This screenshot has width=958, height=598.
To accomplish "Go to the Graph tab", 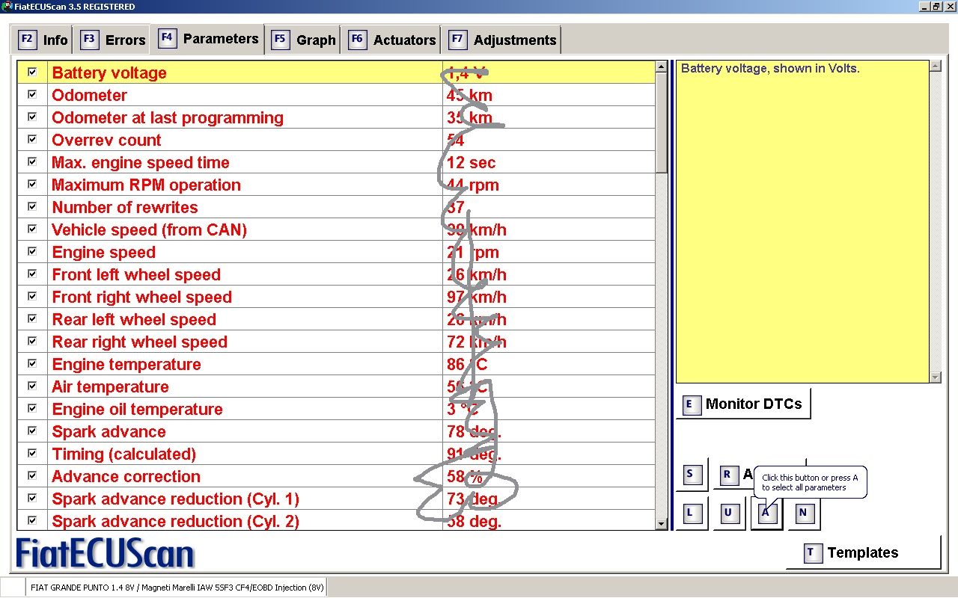I will click(x=304, y=40).
